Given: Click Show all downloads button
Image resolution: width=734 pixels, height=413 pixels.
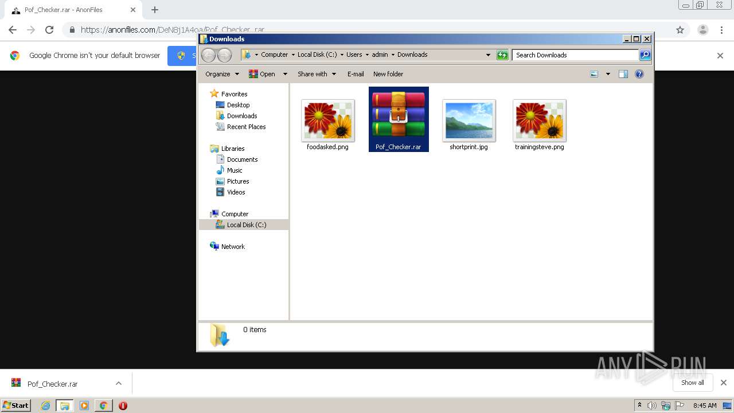Looking at the screenshot, I should tap(693, 383).
